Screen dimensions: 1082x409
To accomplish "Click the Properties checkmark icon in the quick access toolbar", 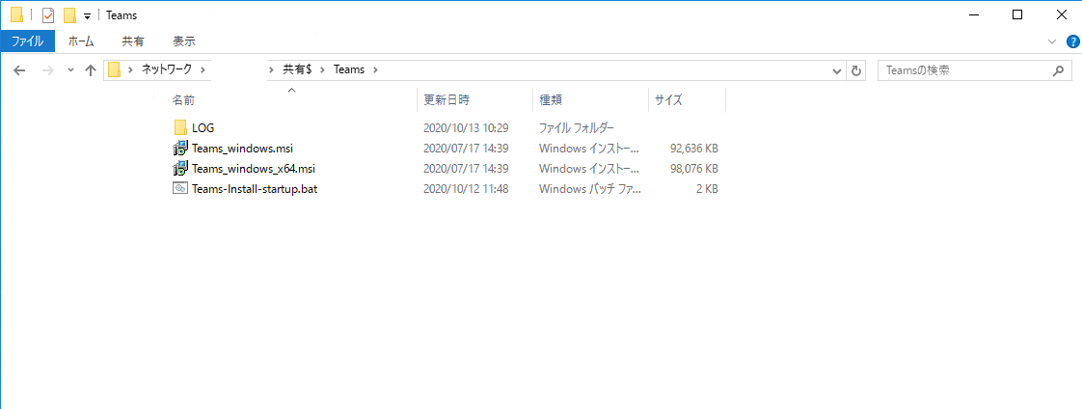I will (48, 15).
